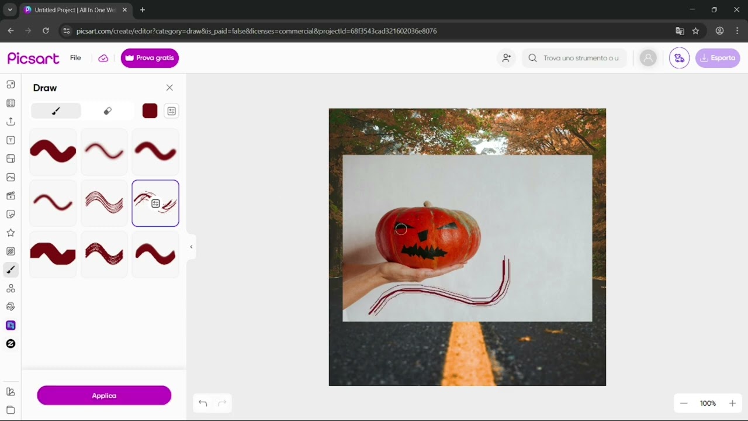Zoom in the canvas with the plus button

click(x=732, y=403)
